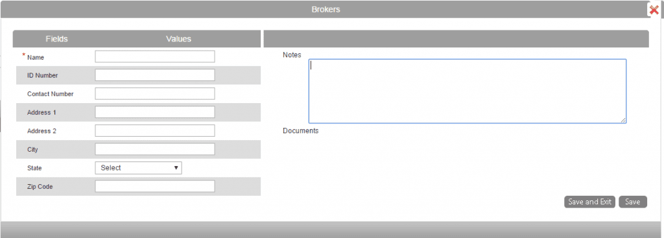Click the Address 1 label
Viewport: 664px width, 238px height.
[x=41, y=113]
